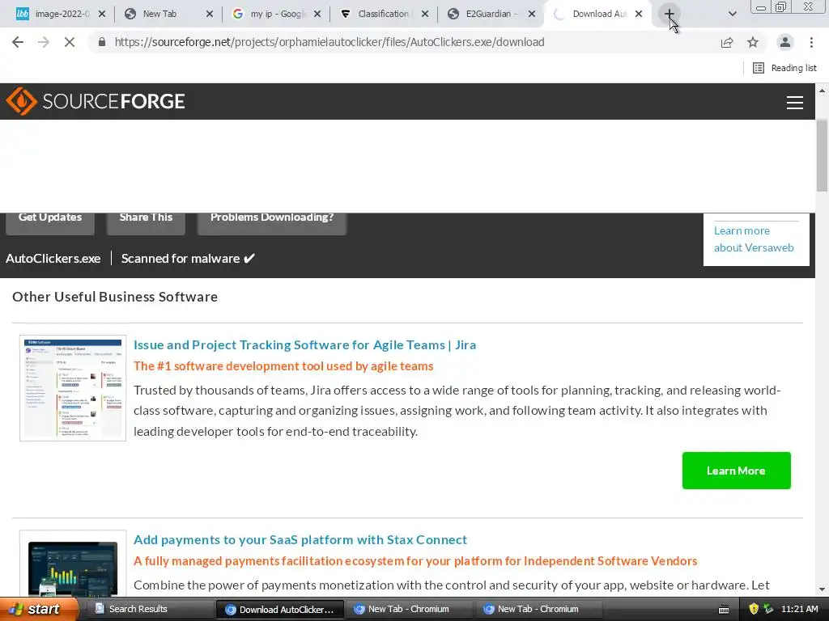Image resolution: width=829 pixels, height=621 pixels.
Task: Click the page scrollbar down arrow
Action: click(x=823, y=589)
